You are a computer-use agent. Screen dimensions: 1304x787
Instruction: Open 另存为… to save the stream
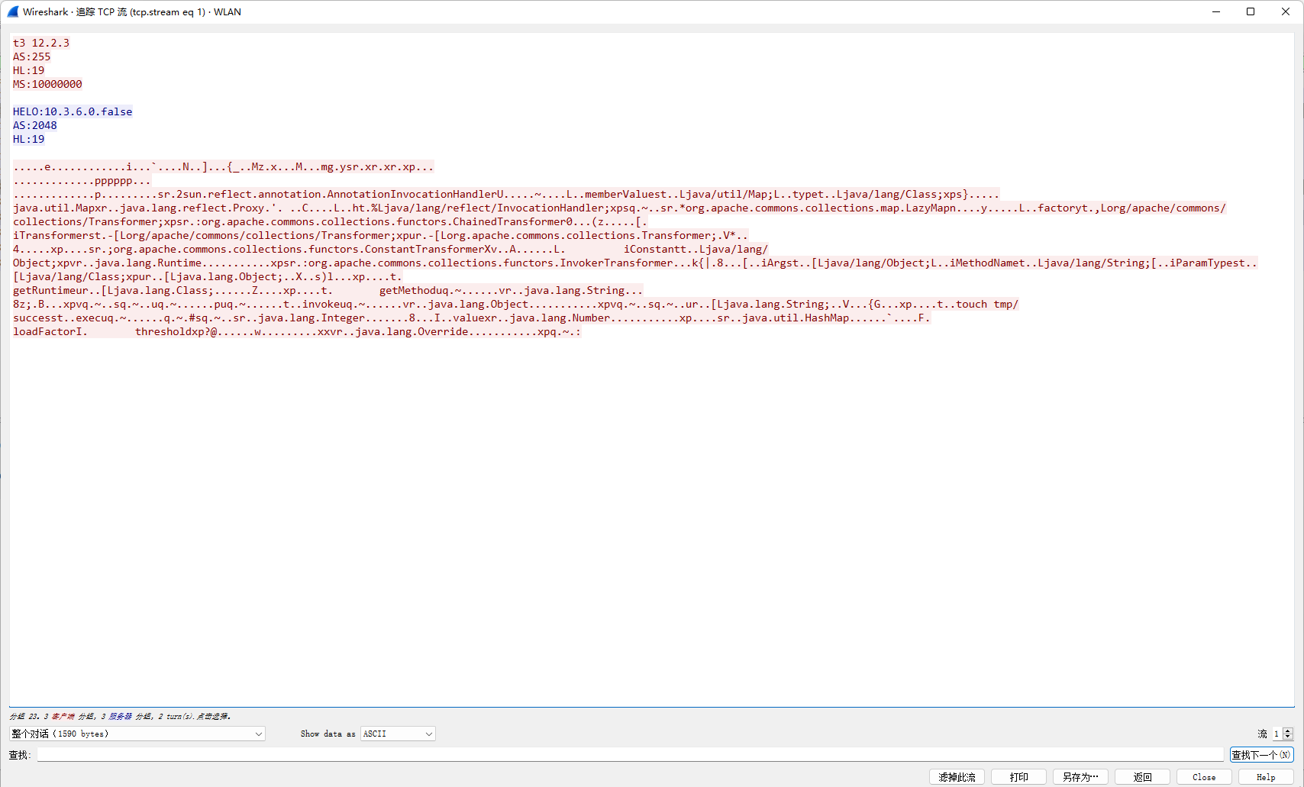[x=1080, y=776]
